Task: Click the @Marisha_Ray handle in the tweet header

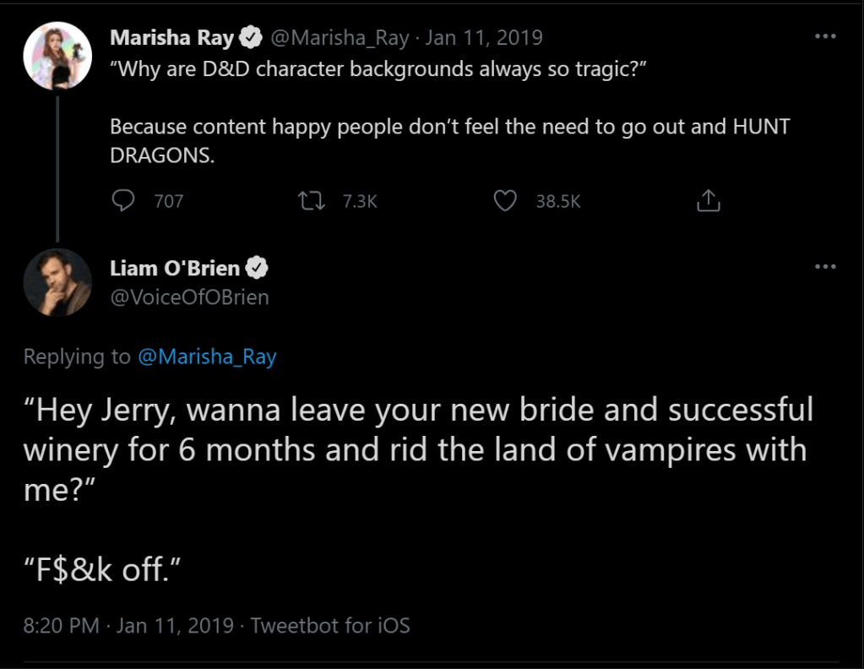Action: pyautogui.click(x=340, y=38)
